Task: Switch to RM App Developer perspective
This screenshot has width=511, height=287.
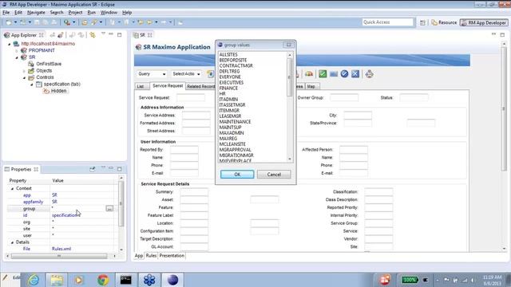Action: 484,22
